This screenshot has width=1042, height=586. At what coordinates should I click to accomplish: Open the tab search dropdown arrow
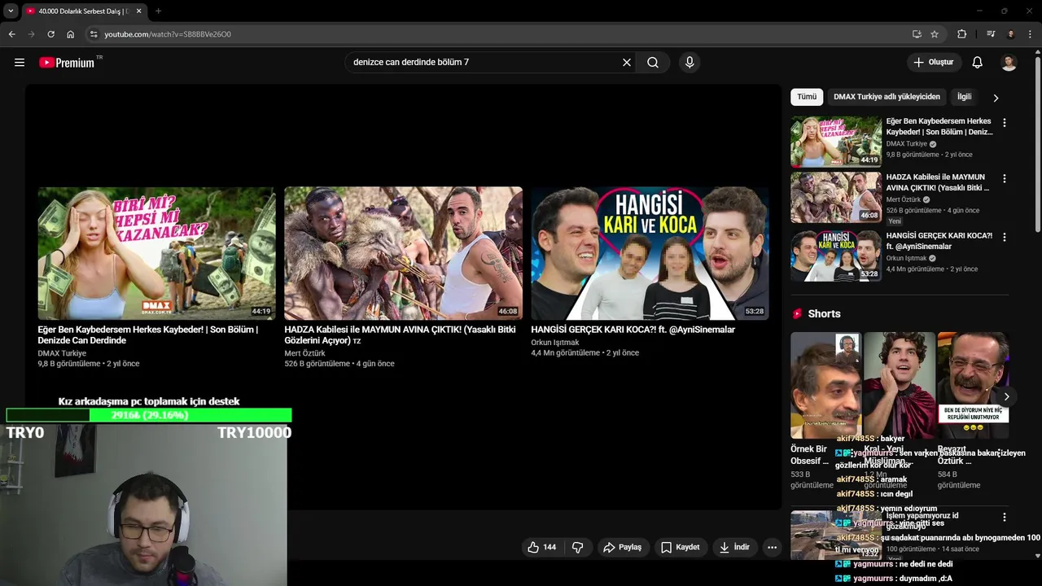[11, 11]
